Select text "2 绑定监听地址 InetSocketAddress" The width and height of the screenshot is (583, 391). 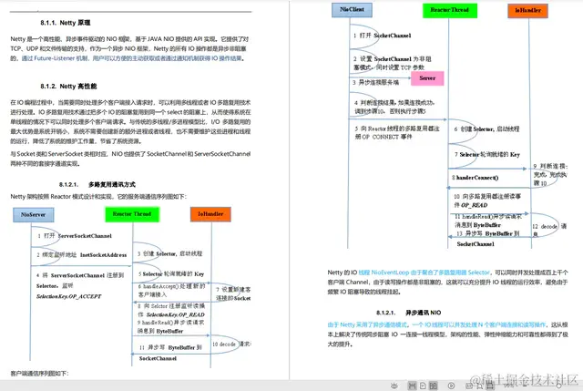click(x=81, y=255)
